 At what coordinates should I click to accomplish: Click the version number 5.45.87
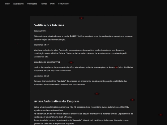[x=73, y=36]
